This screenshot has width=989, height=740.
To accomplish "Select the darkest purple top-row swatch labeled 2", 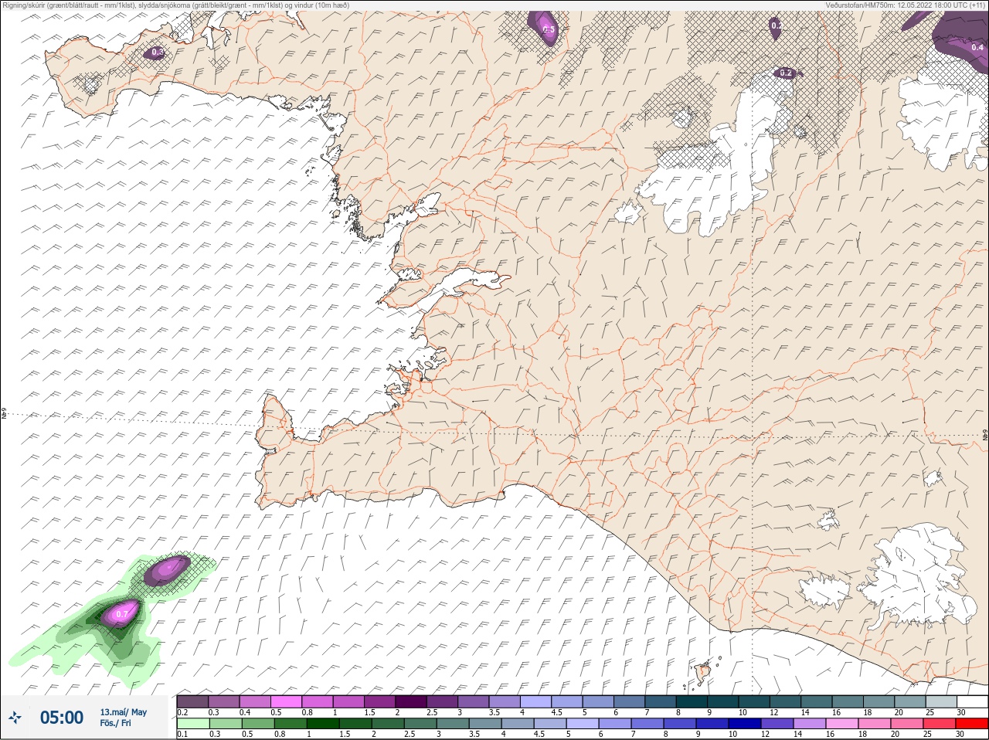I will 411,701.
